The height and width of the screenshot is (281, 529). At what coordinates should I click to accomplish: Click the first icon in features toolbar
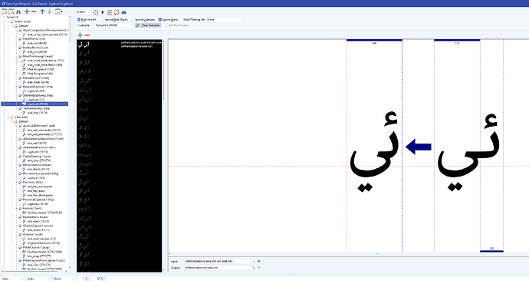(5, 12)
